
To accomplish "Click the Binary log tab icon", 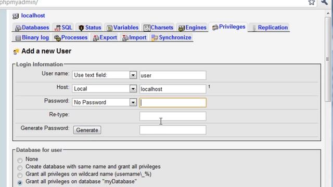I will pyautogui.click(x=18, y=38).
